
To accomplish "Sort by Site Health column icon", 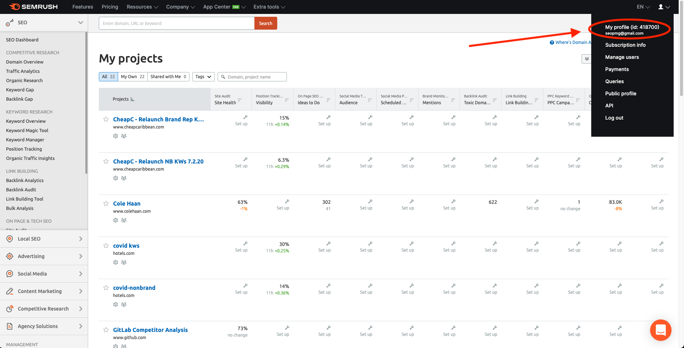I will [x=240, y=100].
